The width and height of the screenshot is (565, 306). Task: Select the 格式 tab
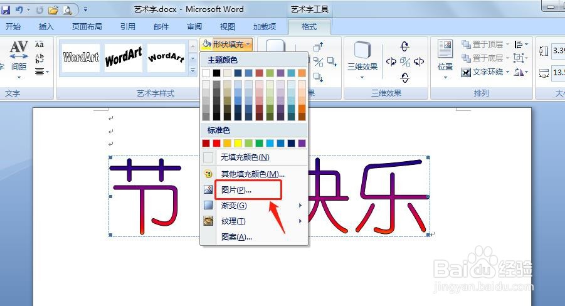309,27
